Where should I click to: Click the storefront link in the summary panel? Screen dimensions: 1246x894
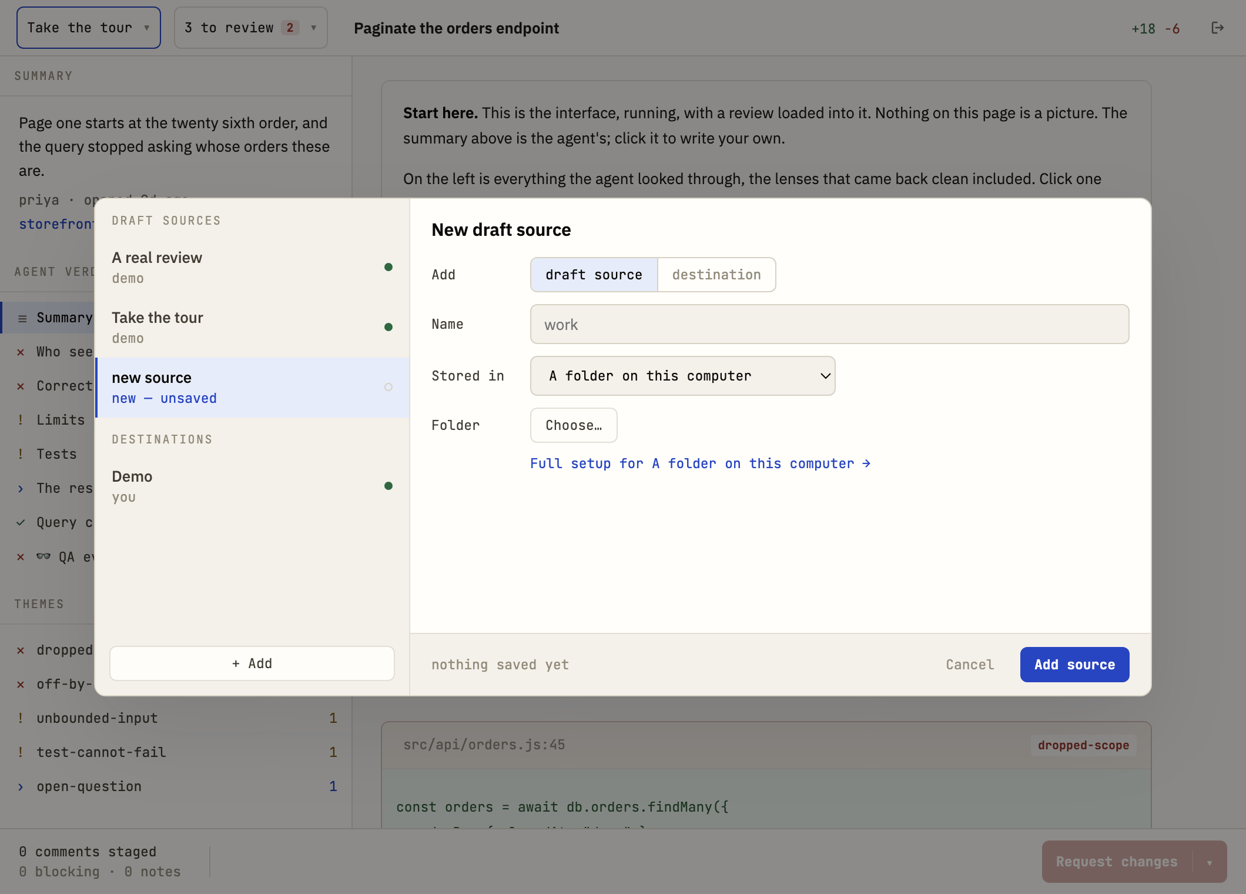56,224
